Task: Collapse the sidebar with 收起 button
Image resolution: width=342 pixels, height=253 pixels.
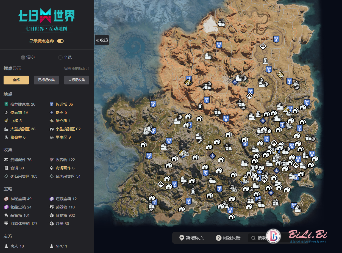Action: point(102,40)
